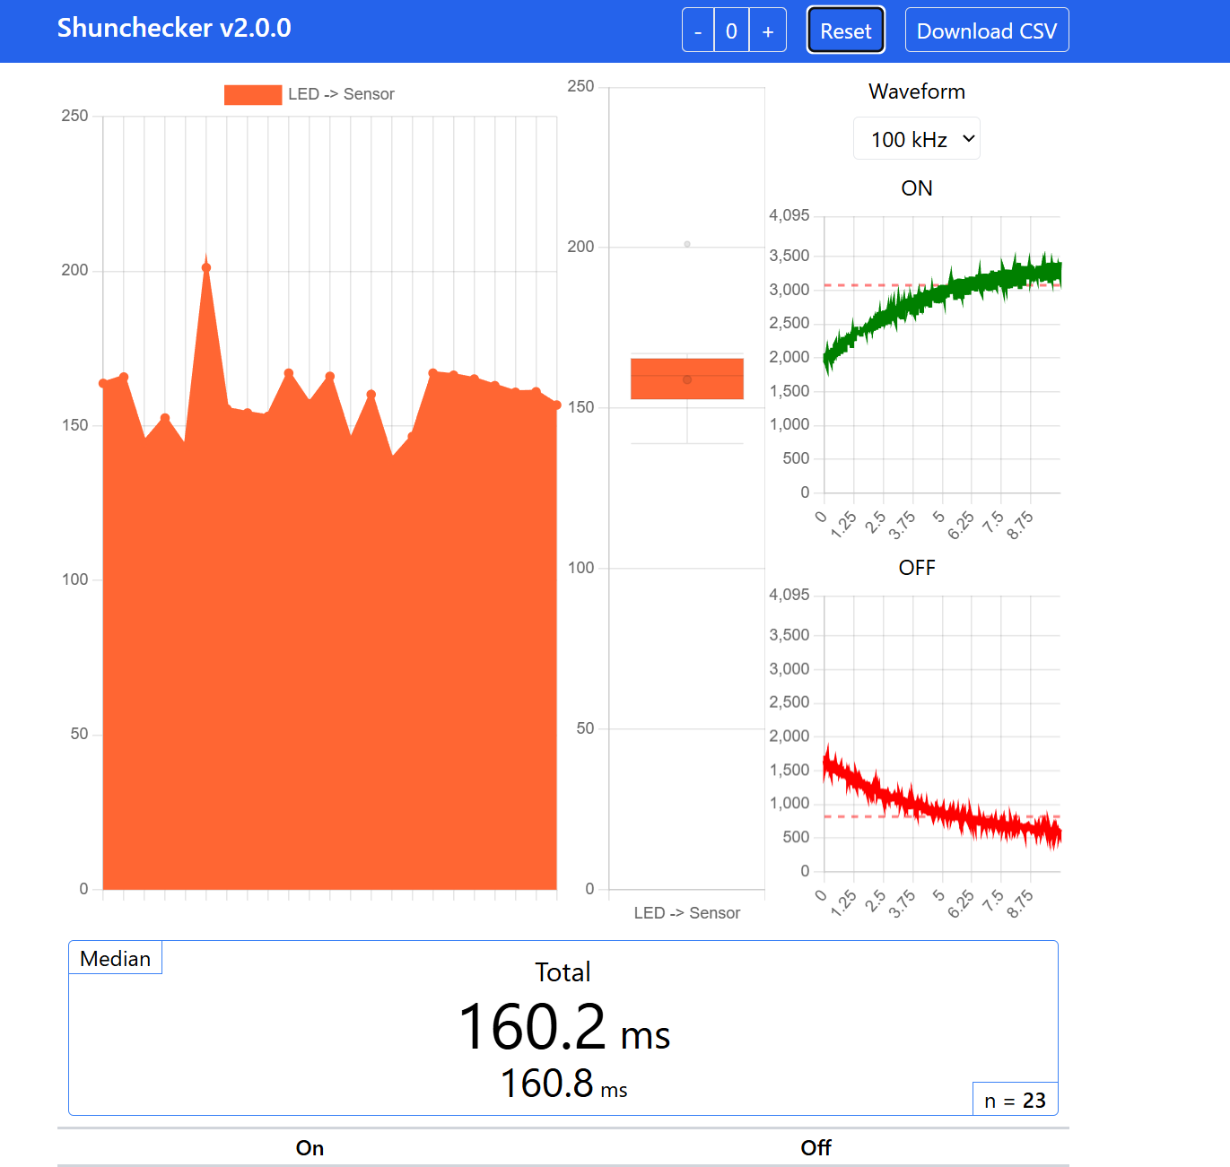1230x1167 pixels.
Task: Toggle the LED -> Sensor legend swatch
Action: pos(252,95)
